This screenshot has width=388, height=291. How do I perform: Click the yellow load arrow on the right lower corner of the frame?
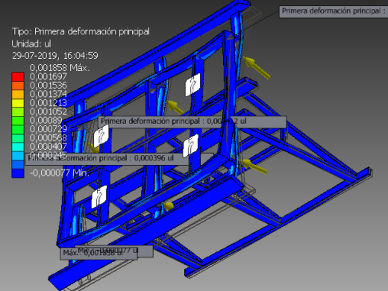[x=254, y=166]
